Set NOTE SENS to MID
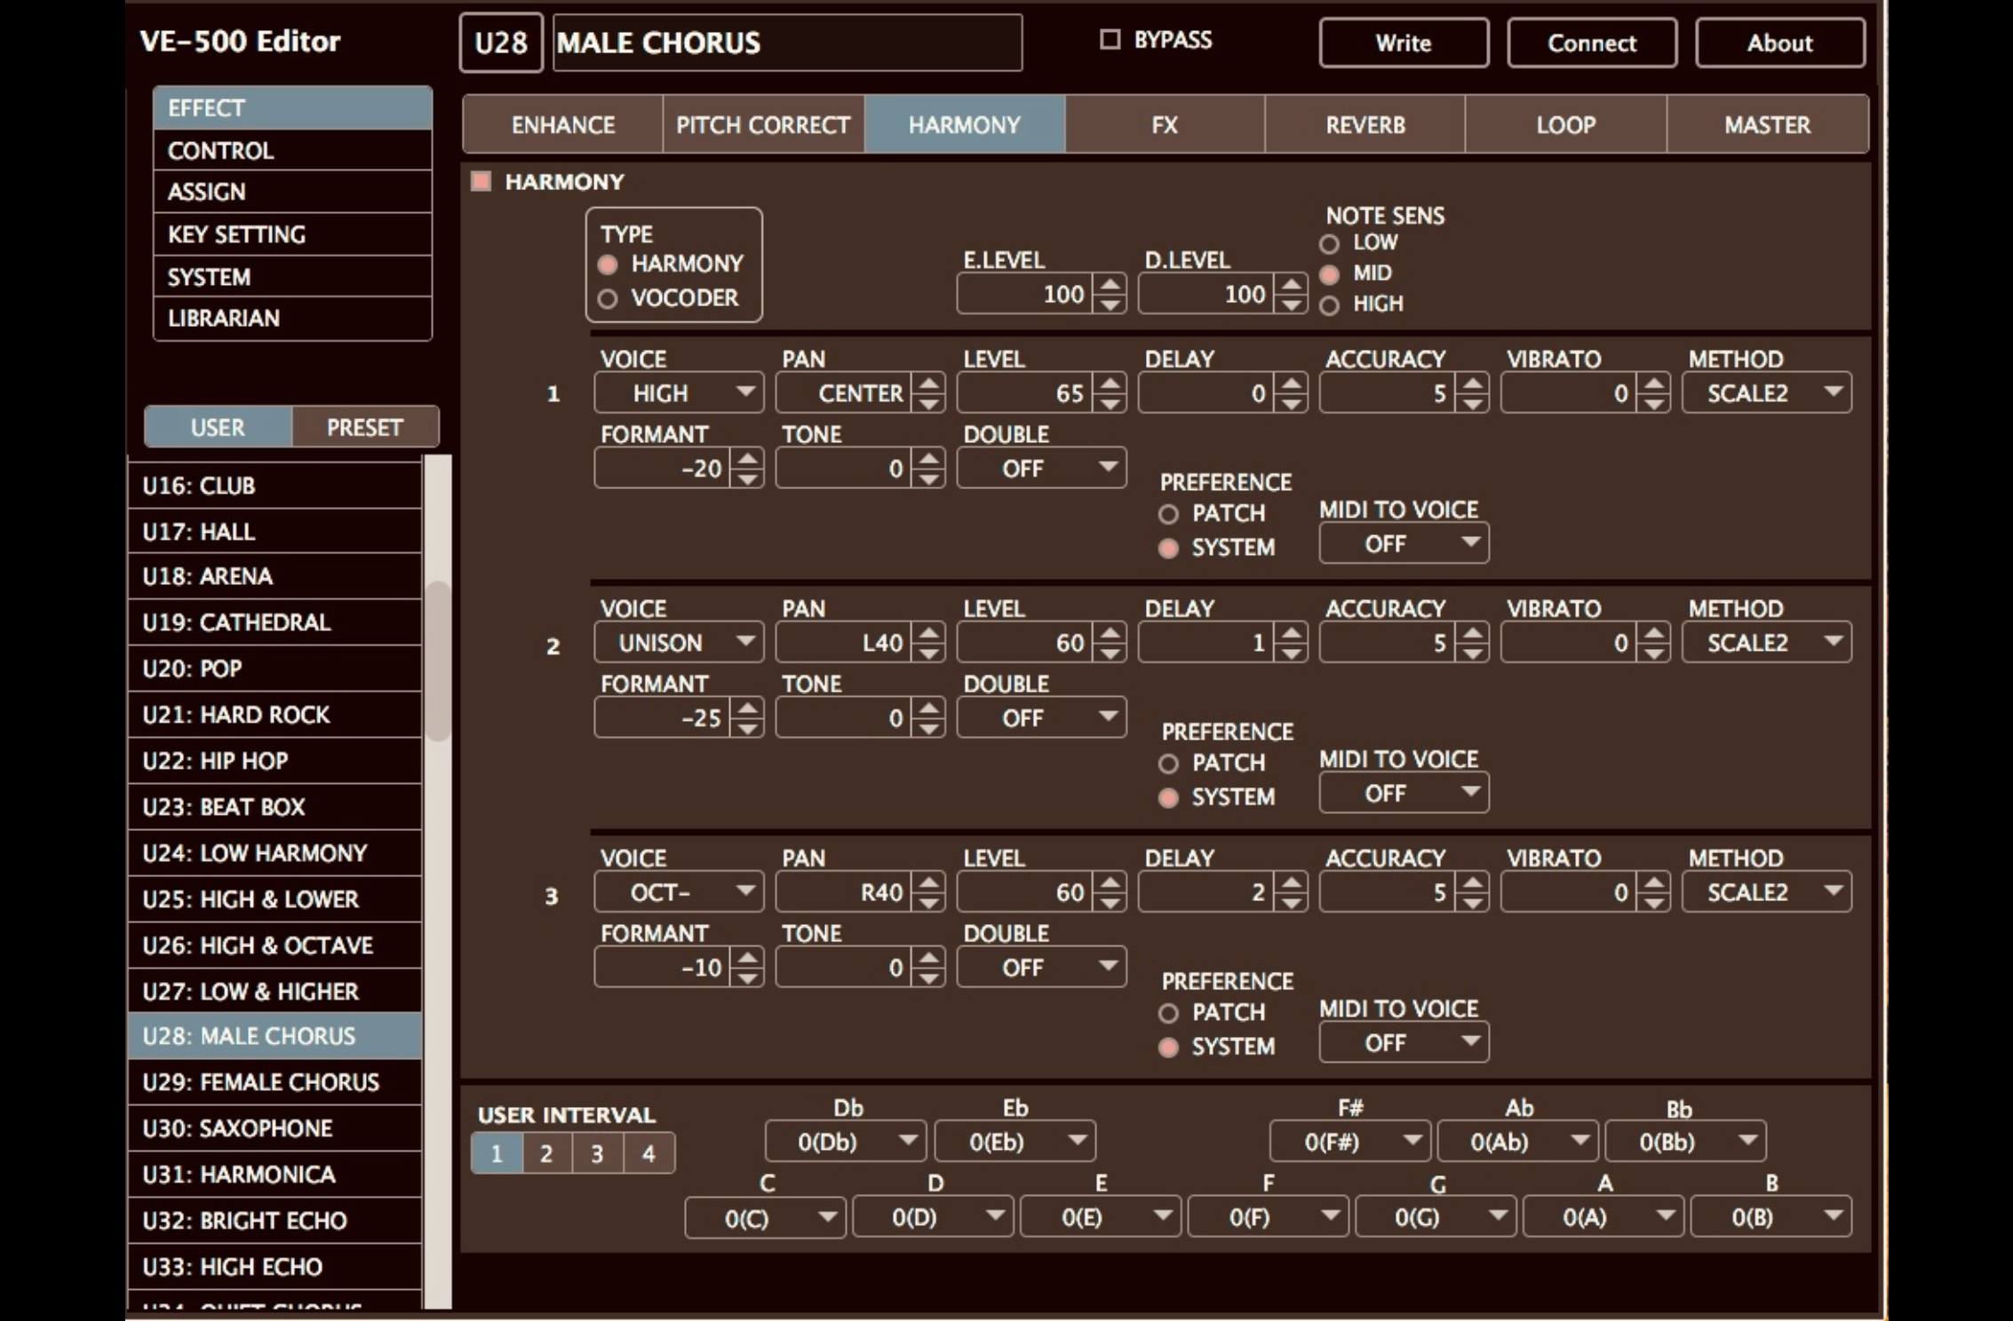Viewport: 2013px width, 1321px height. (1329, 274)
